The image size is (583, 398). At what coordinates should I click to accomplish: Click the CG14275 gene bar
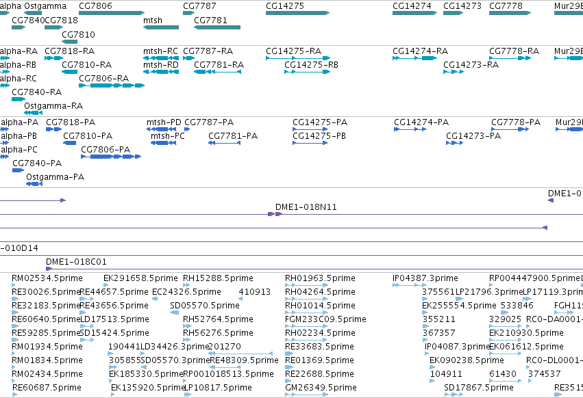pyautogui.click(x=297, y=13)
